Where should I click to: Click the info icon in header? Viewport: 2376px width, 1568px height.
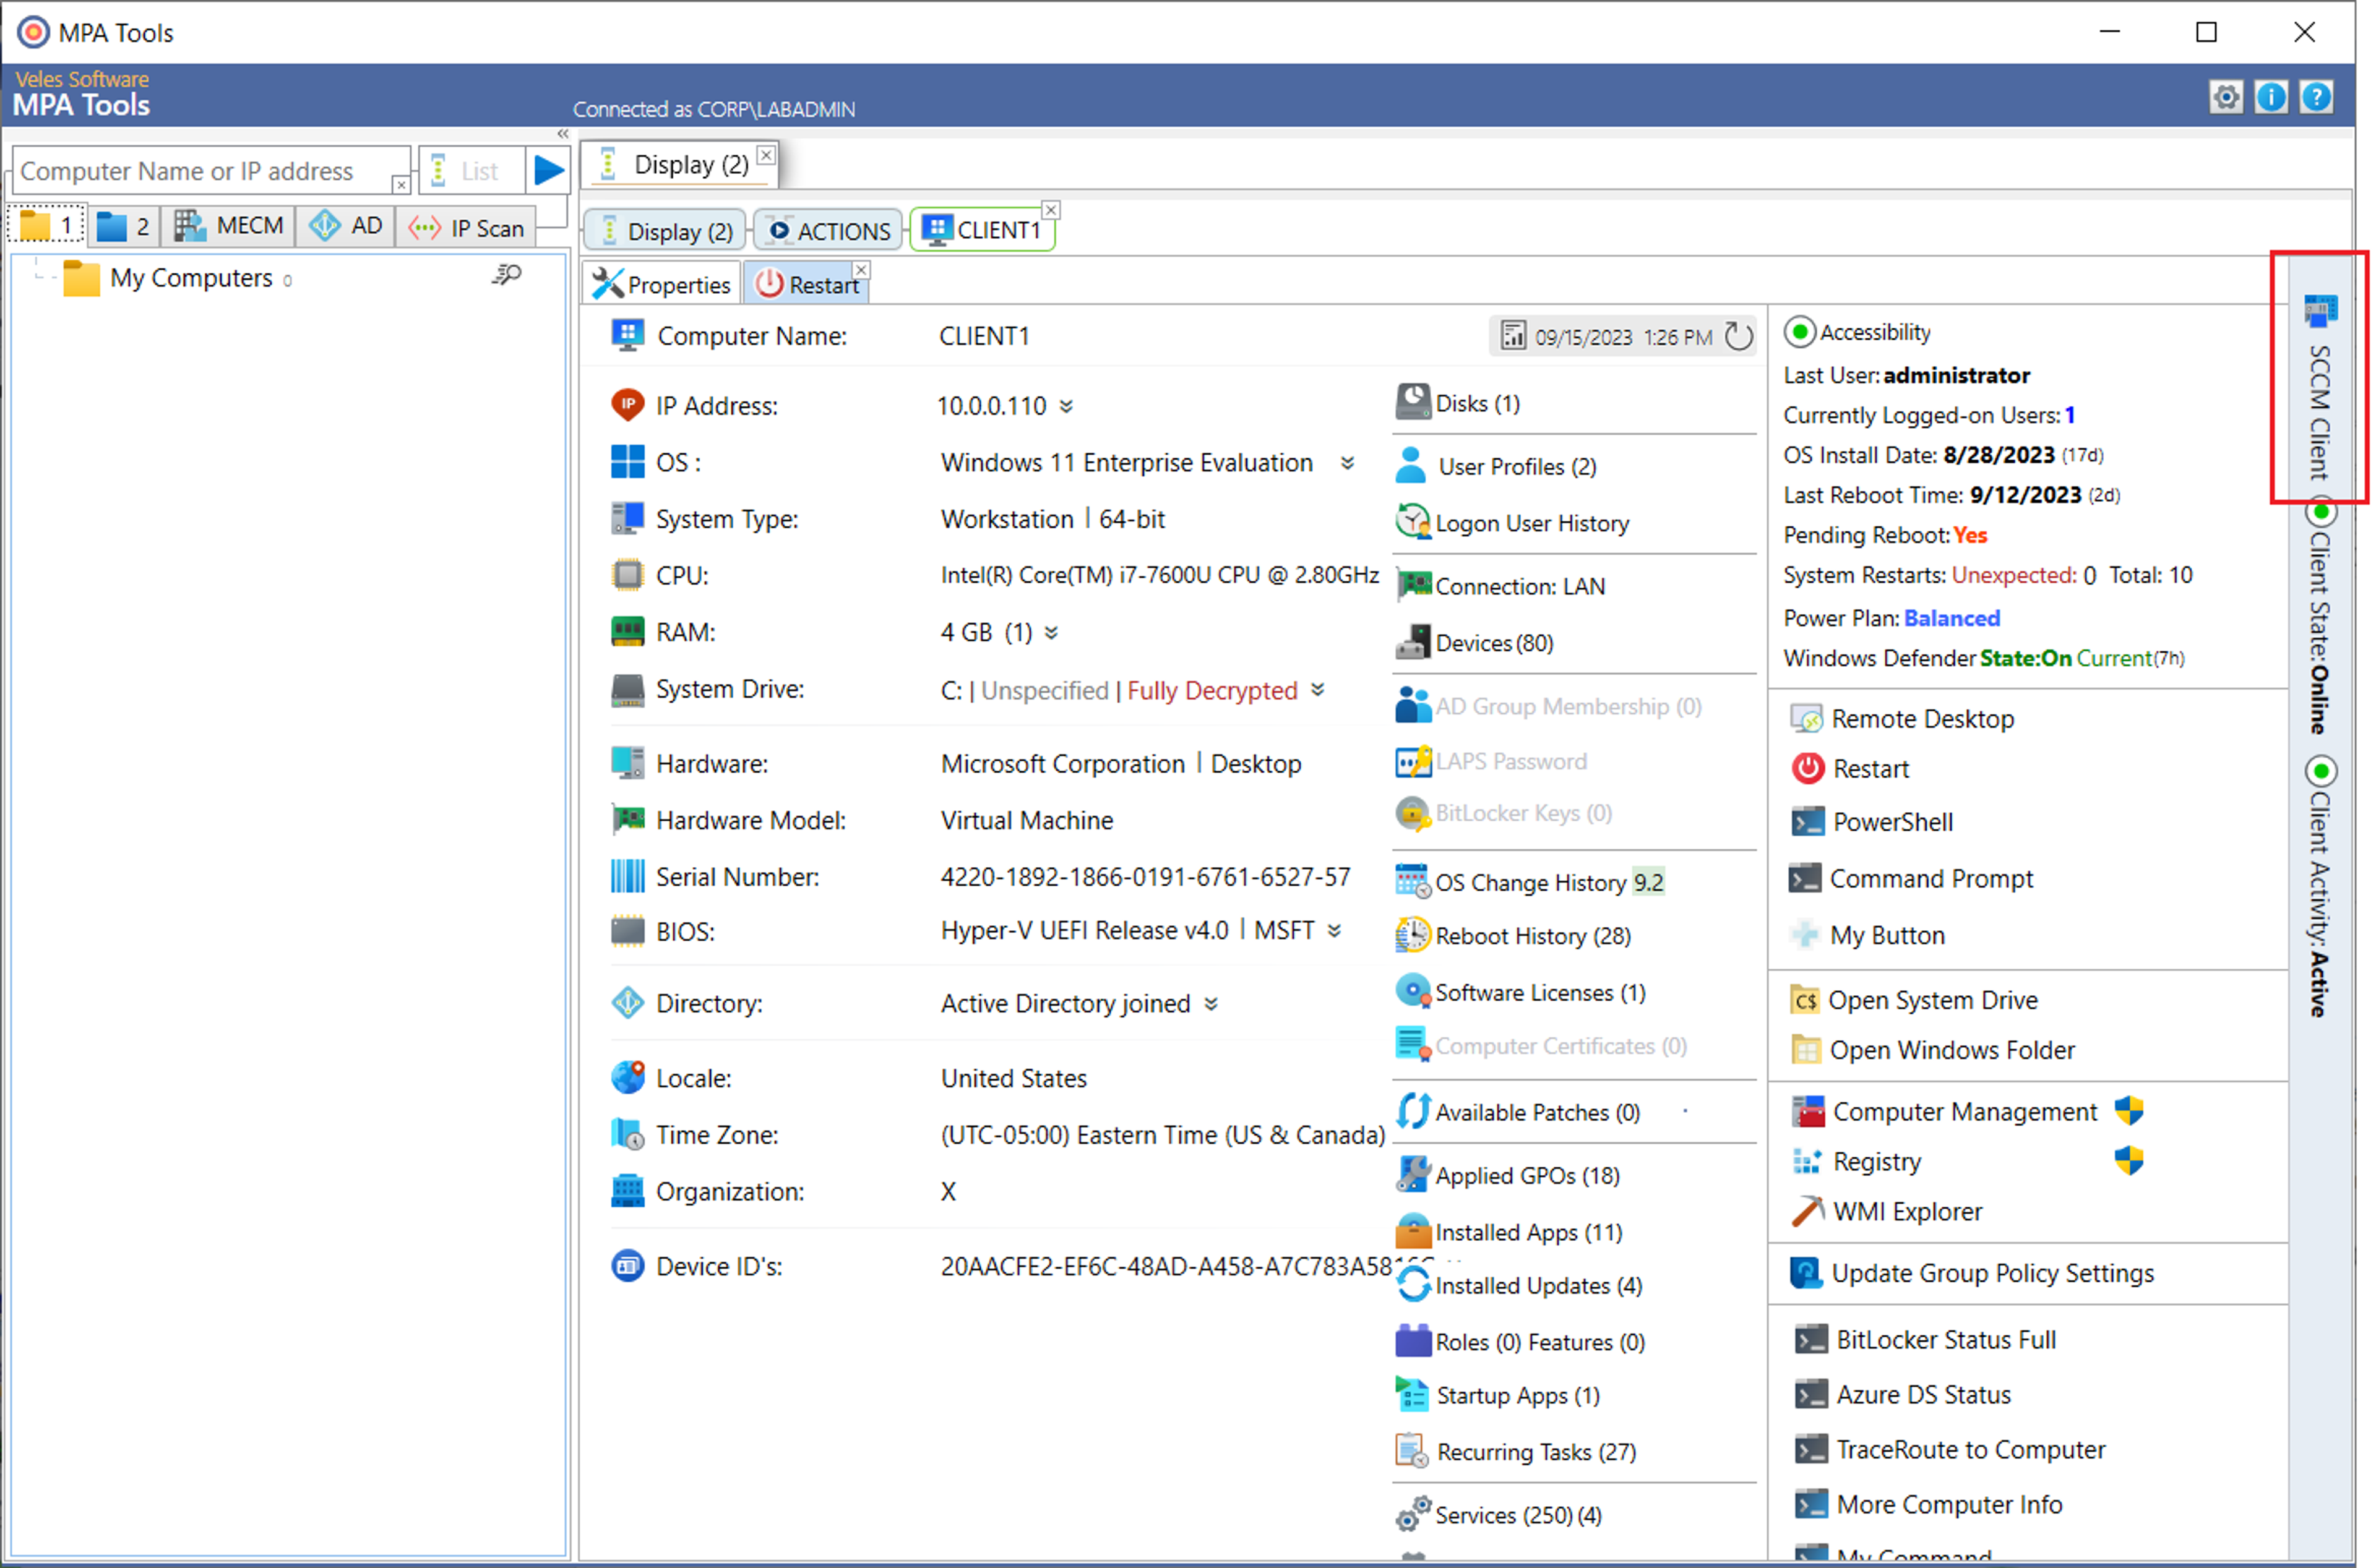click(x=2271, y=97)
